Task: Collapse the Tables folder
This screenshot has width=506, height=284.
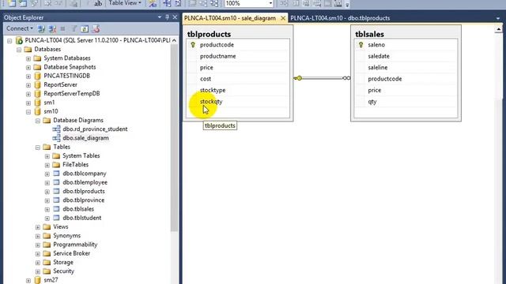Action: [x=38, y=148]
